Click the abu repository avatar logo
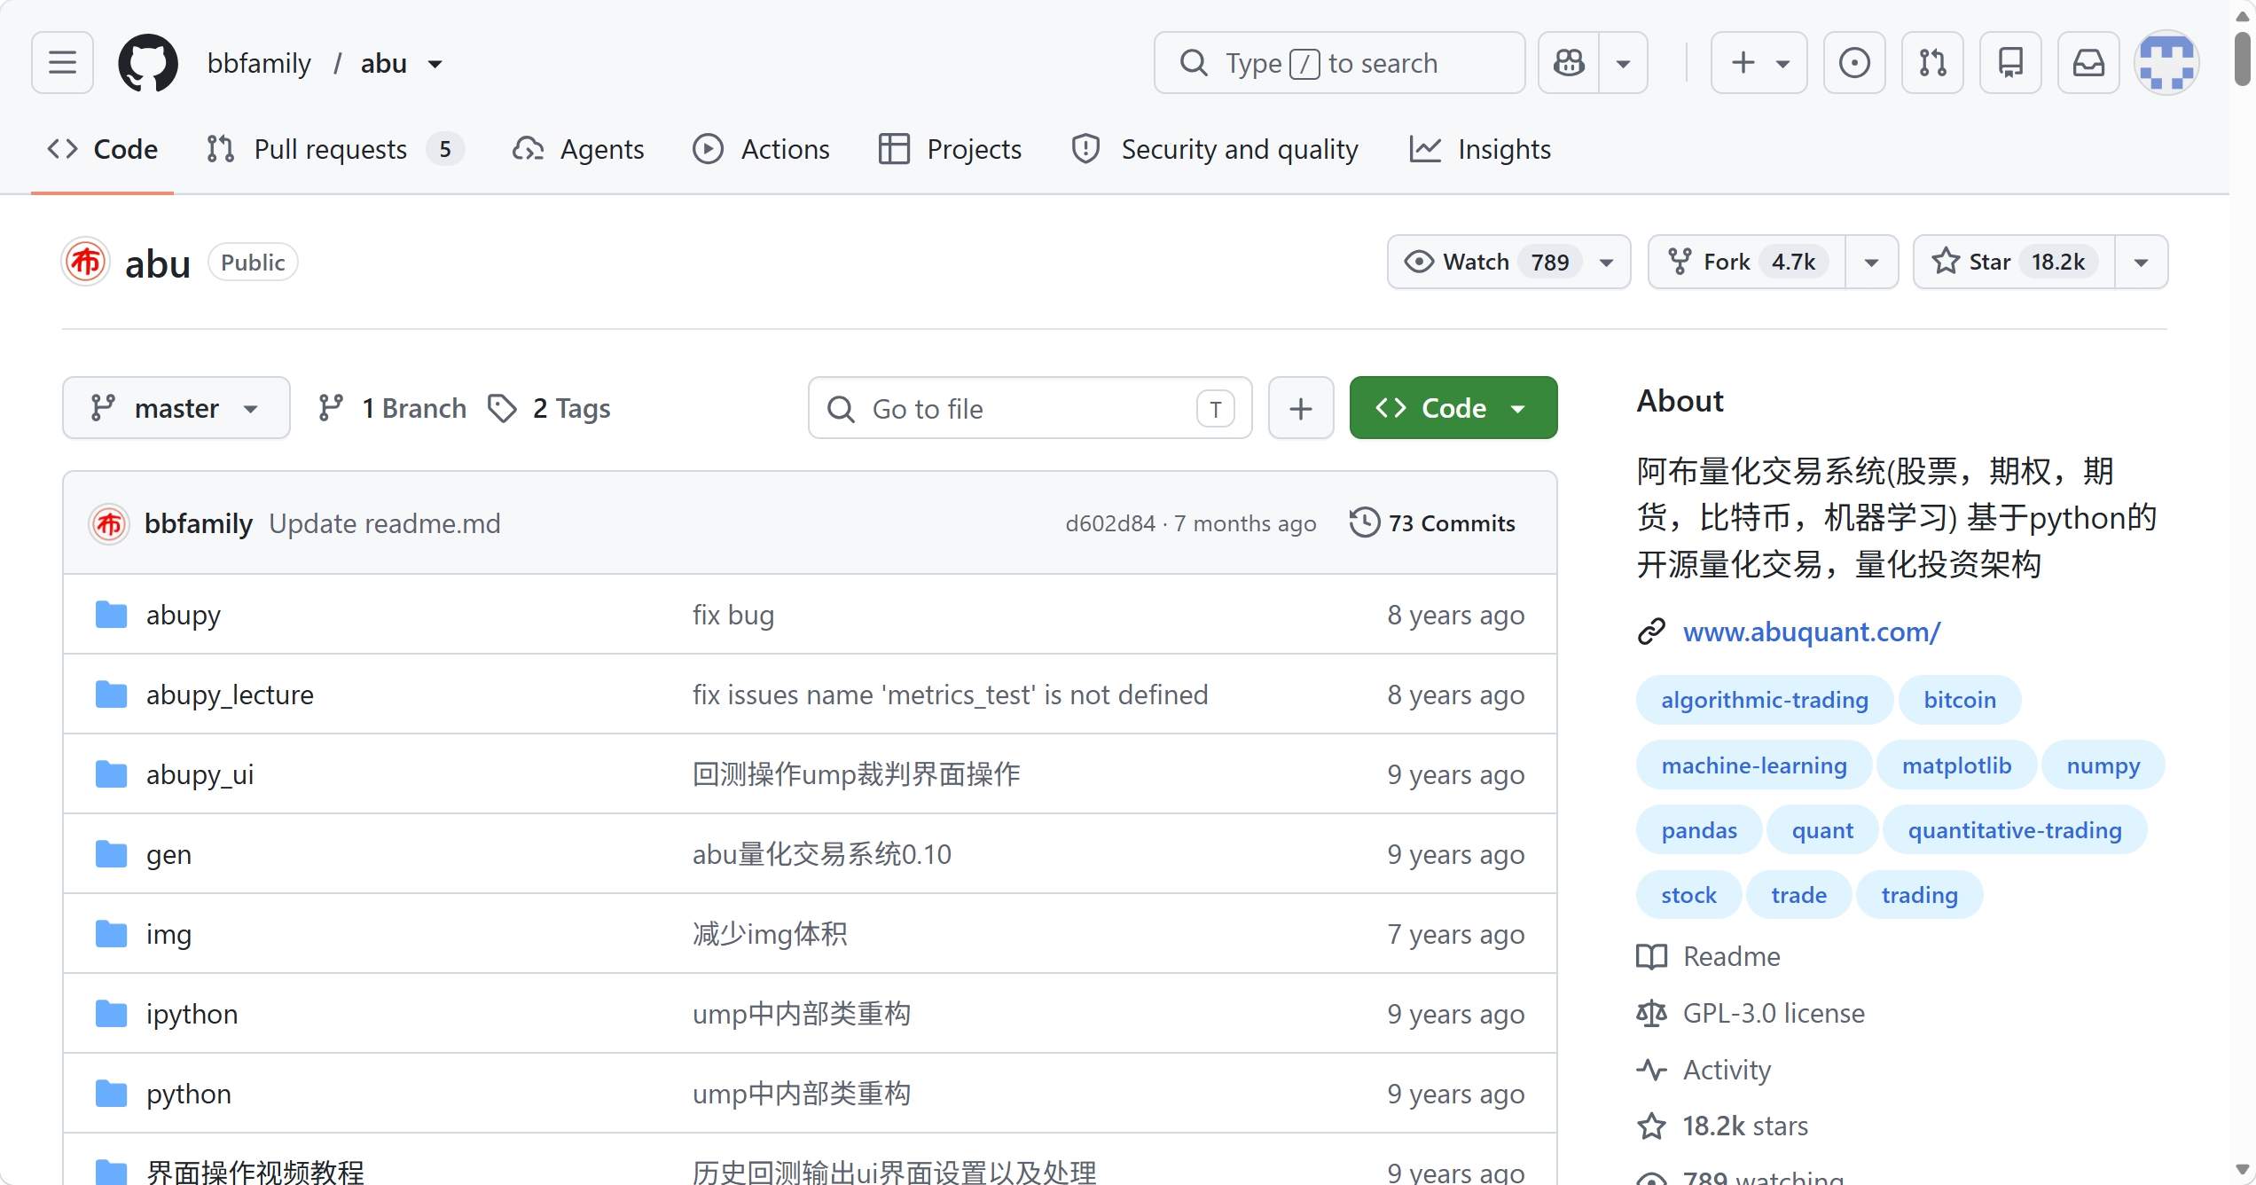This screenshot has height=1185, width=2256. (x=86, y=263)
